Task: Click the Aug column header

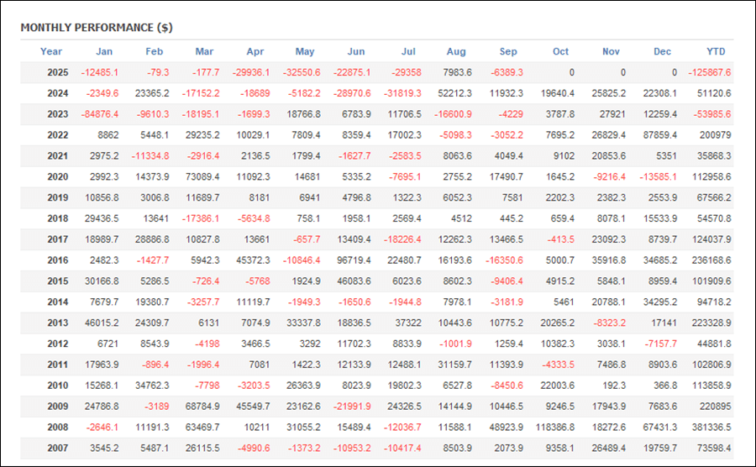Action: point(457,52)
